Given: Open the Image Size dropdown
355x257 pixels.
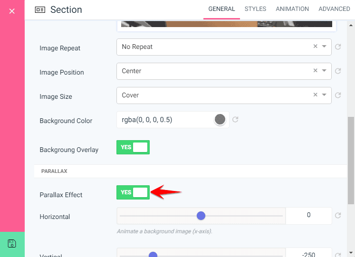Looking at the screenshot, I should click(x=325, y=95).
